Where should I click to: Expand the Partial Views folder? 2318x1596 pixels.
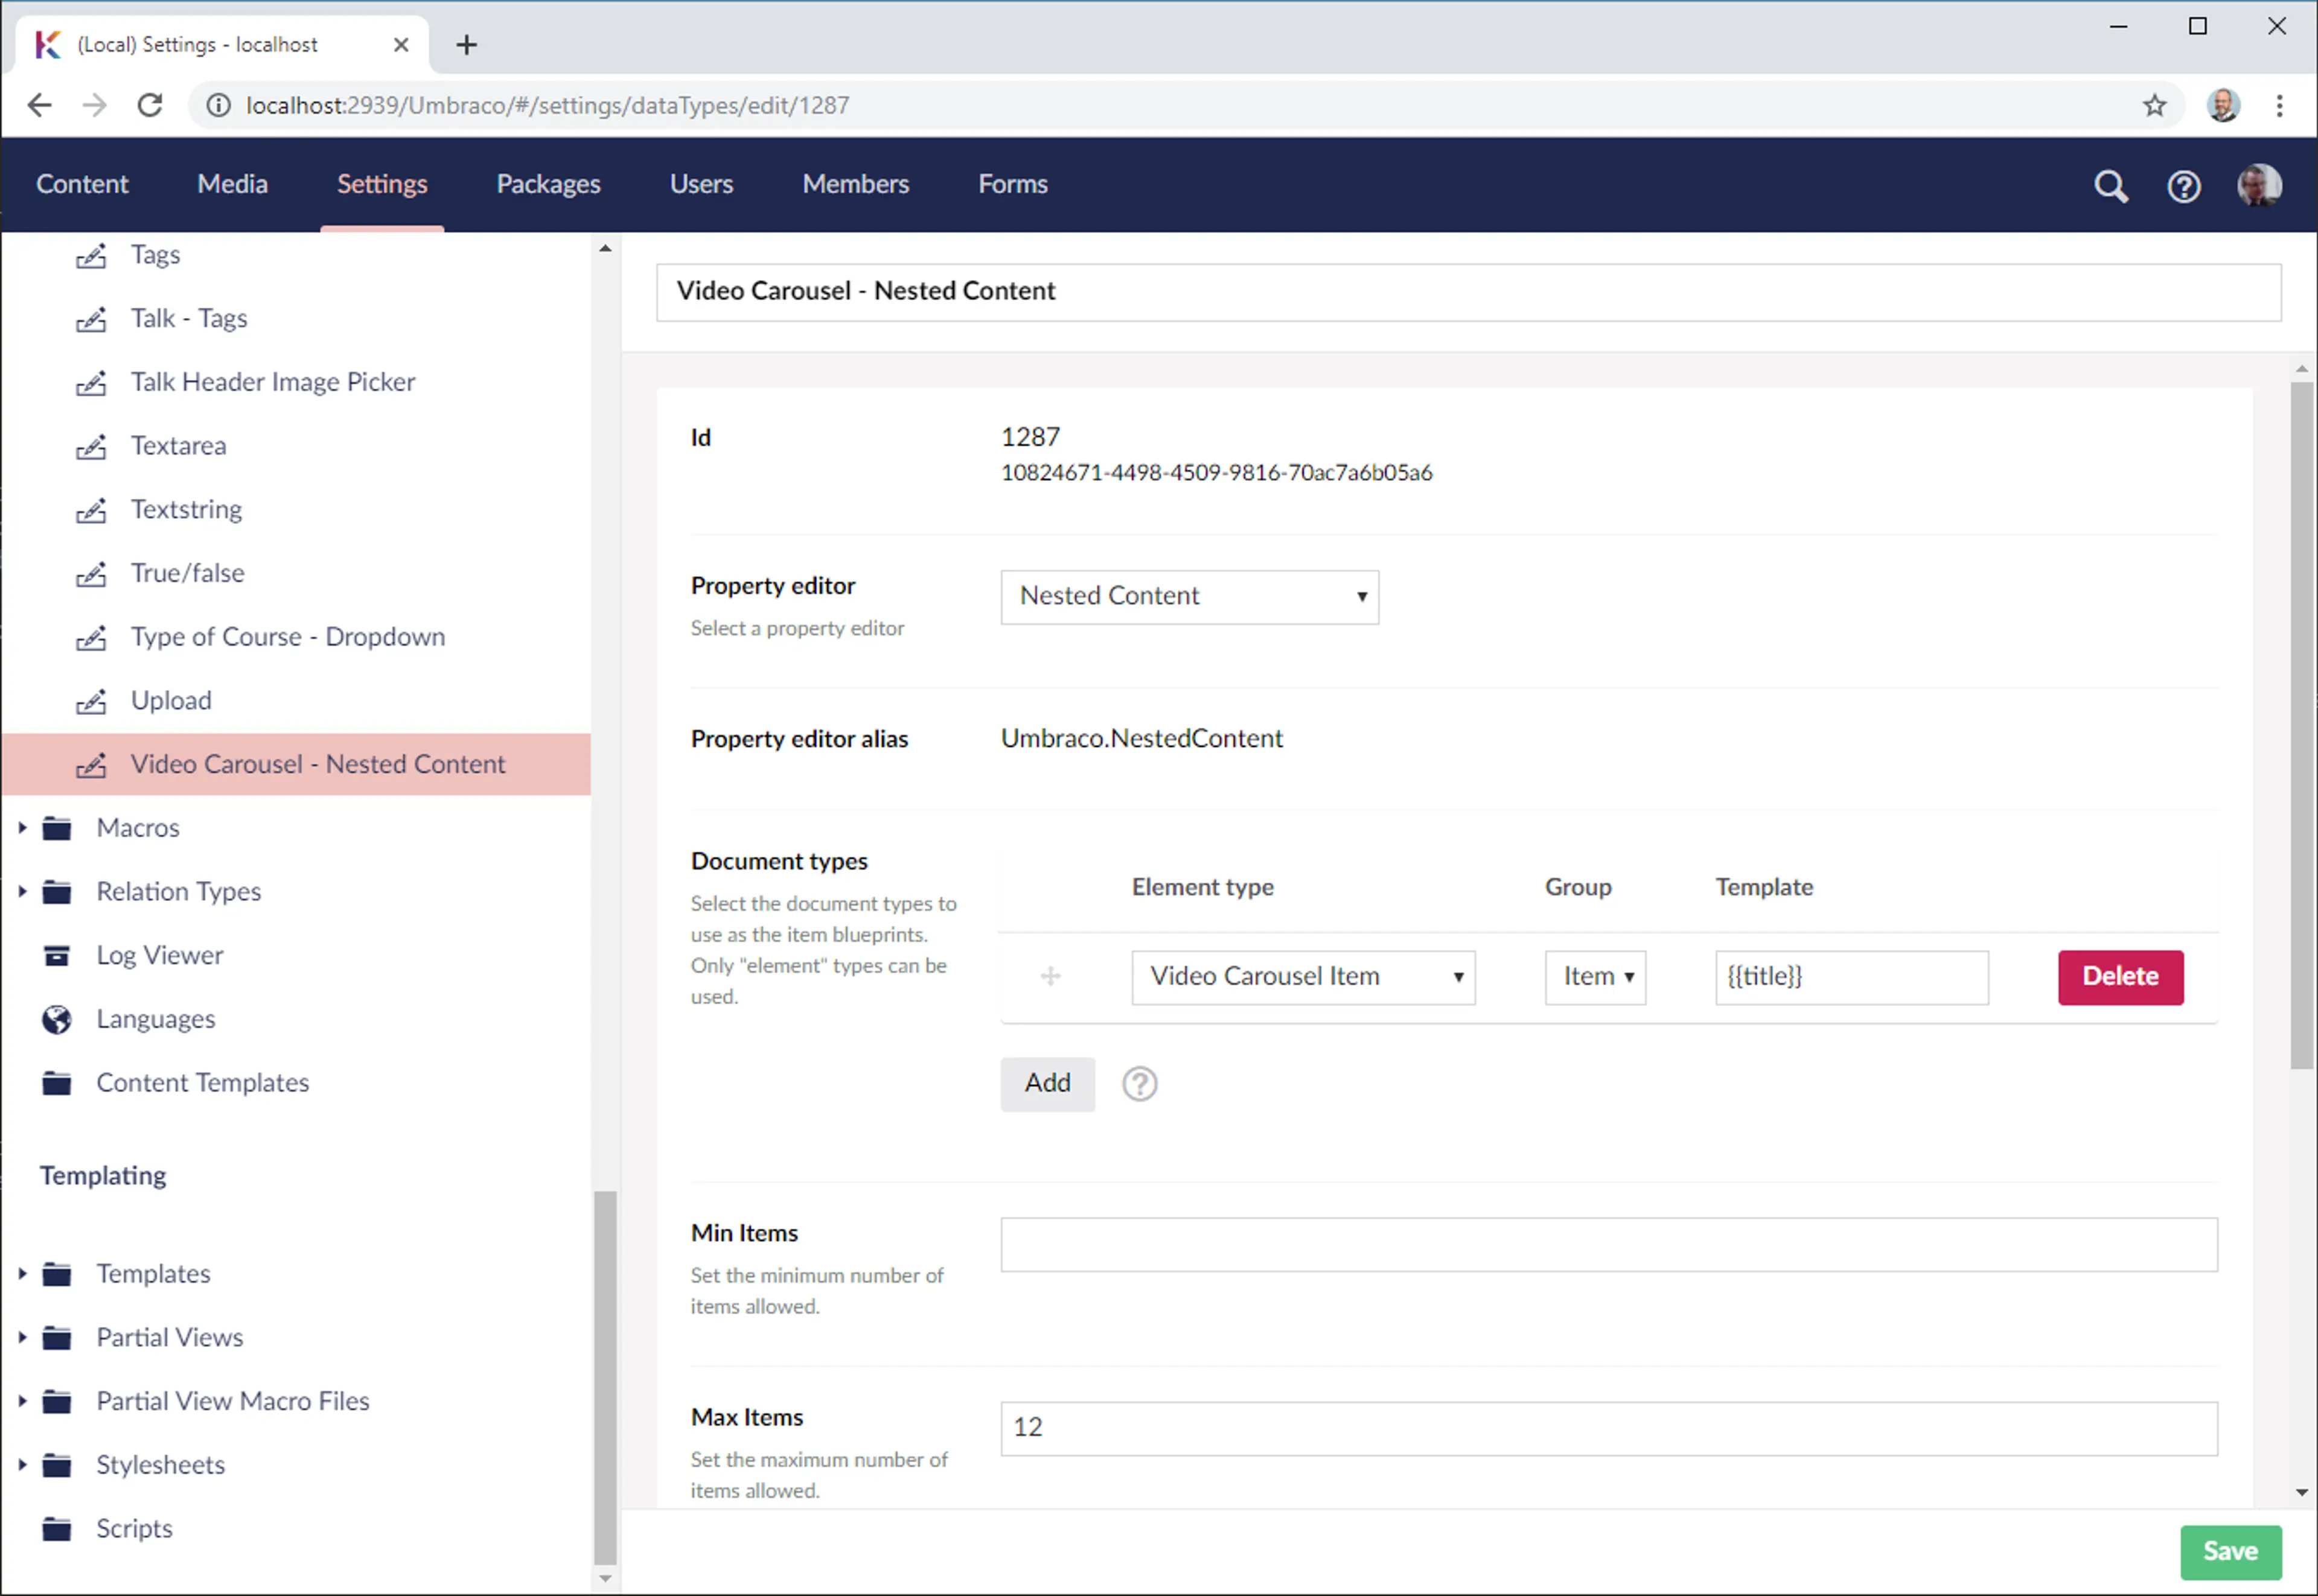[x=22, y=1338]
